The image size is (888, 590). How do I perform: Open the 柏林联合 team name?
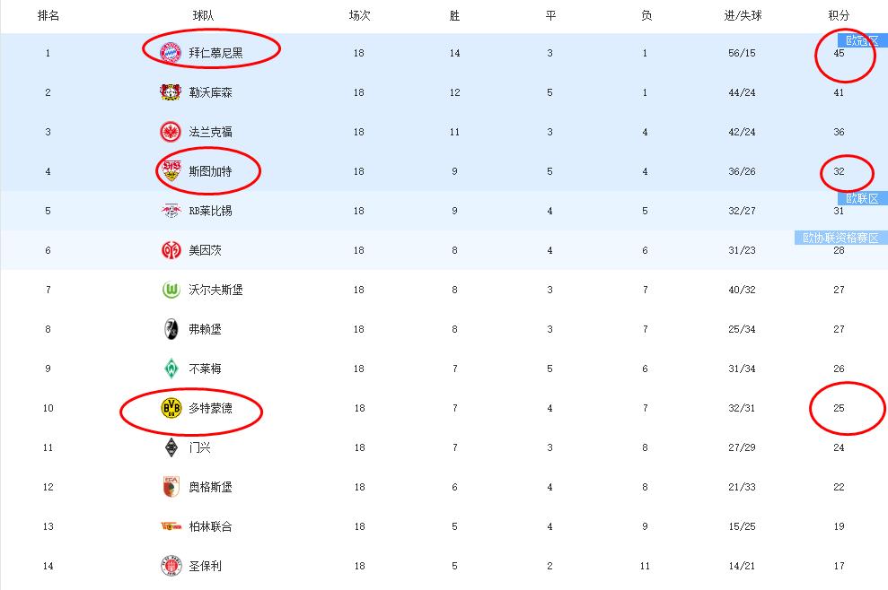click(210, 526)
